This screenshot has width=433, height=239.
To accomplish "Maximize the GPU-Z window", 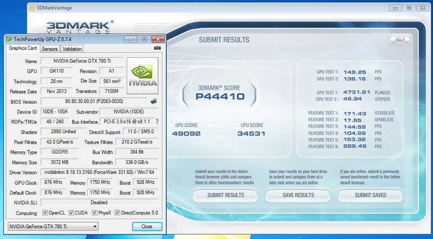I will [144, 39].
